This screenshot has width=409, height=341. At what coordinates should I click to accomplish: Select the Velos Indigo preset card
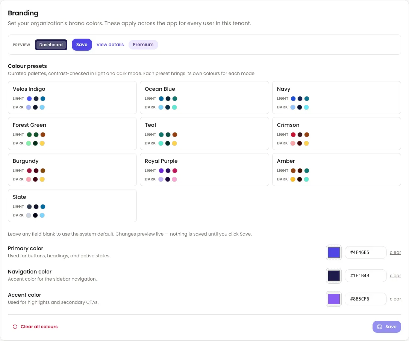point(72,98)
